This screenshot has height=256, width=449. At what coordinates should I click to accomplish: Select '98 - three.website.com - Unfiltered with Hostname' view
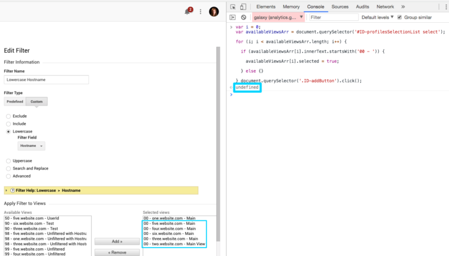point(47,244)
